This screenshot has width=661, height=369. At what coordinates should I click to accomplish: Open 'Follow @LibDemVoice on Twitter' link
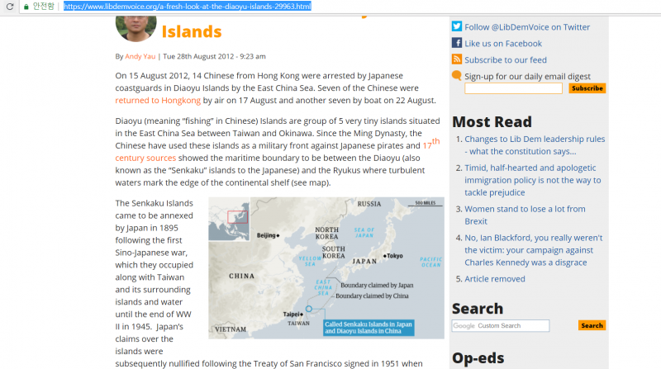[x=527, y=27]
